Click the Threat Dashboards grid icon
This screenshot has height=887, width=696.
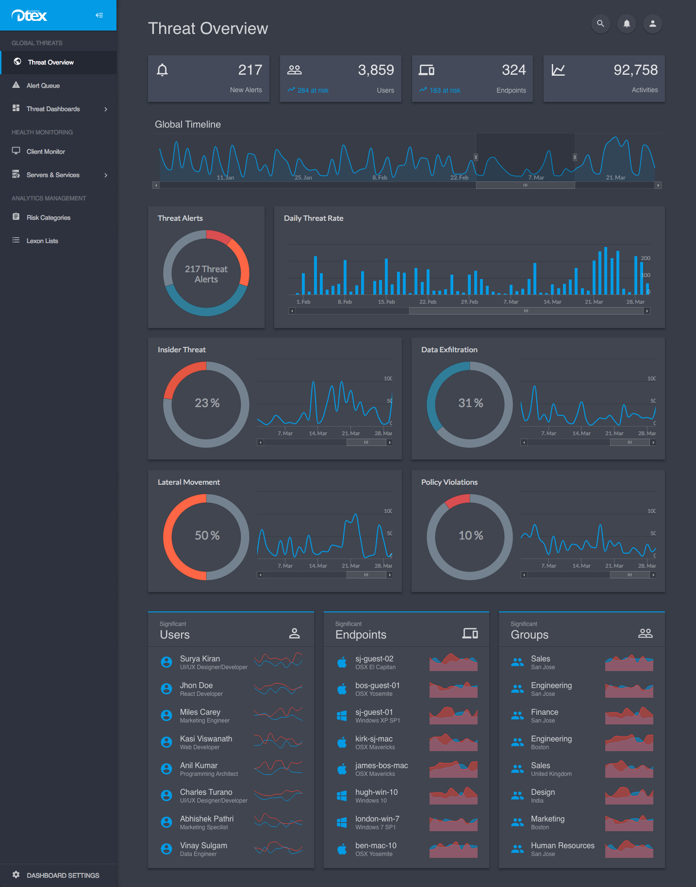16,108
